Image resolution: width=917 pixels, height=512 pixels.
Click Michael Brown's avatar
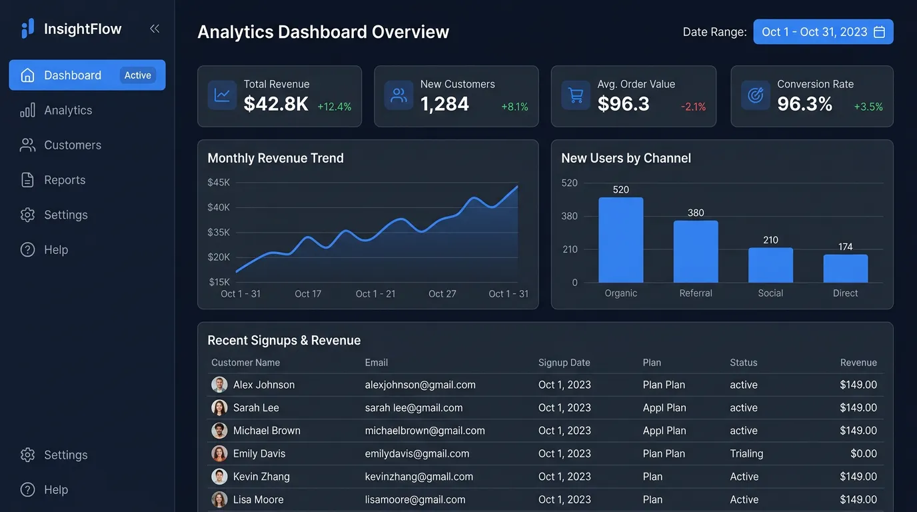219,431
